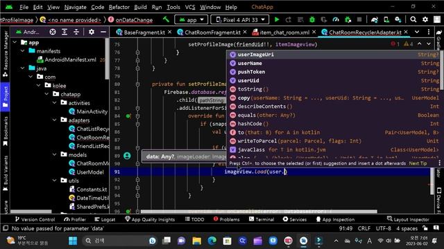This screenshot has height=249, width=444.
Task: Open the VCS menu
Action: click(190, 7)
